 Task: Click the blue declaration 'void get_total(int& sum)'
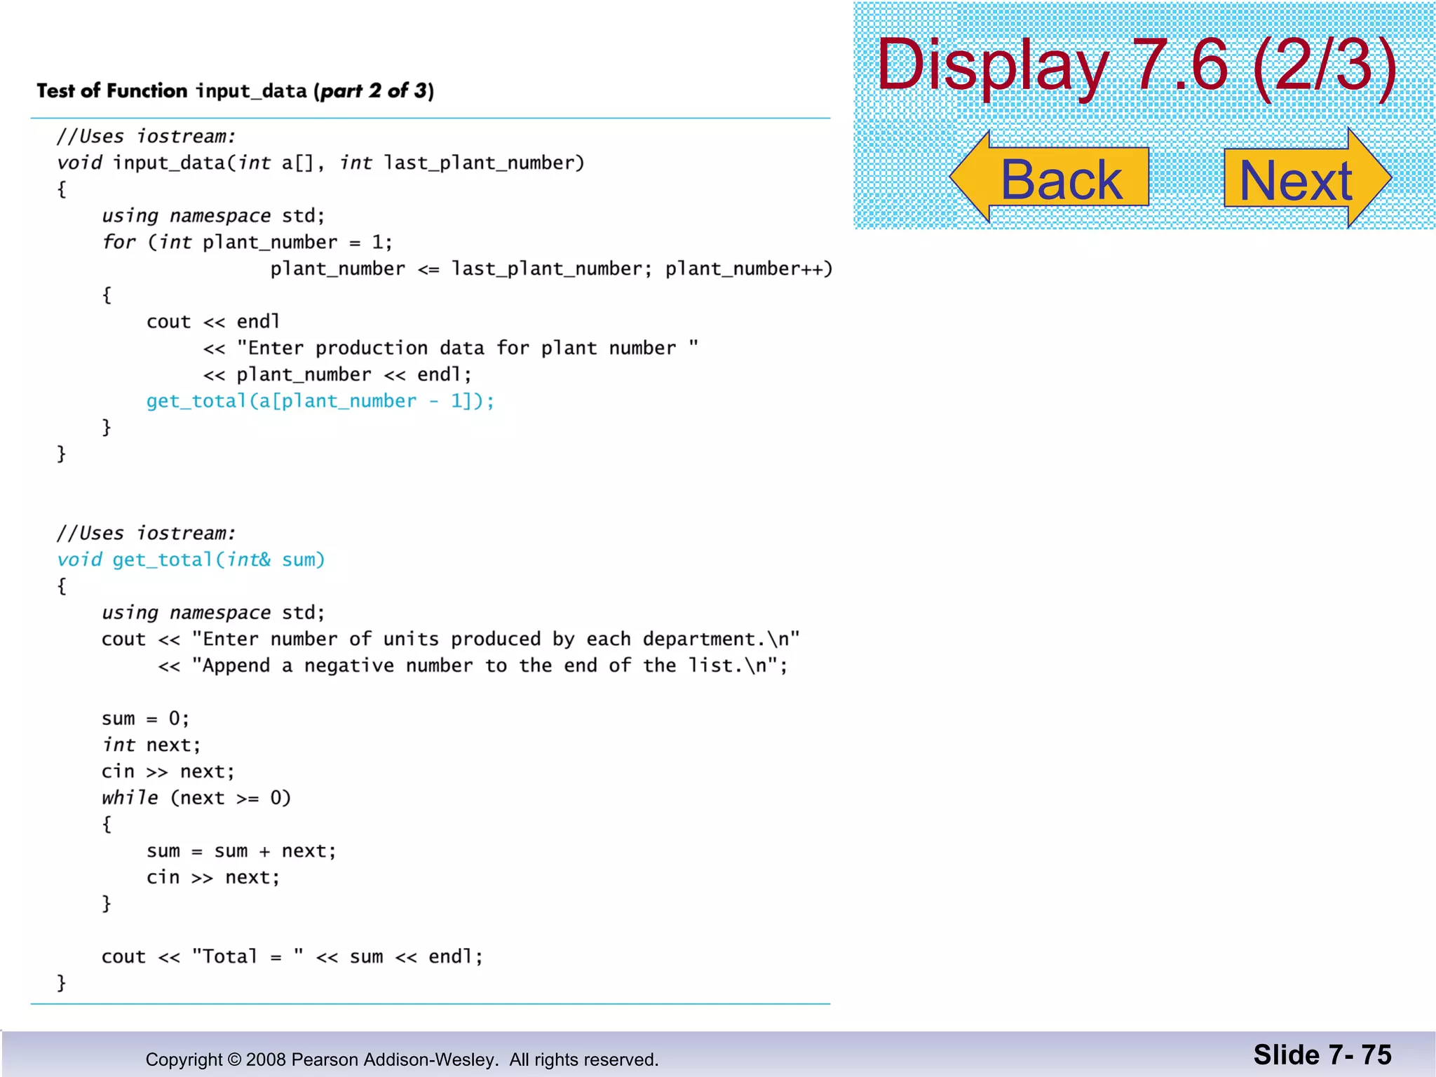point(191,560)
